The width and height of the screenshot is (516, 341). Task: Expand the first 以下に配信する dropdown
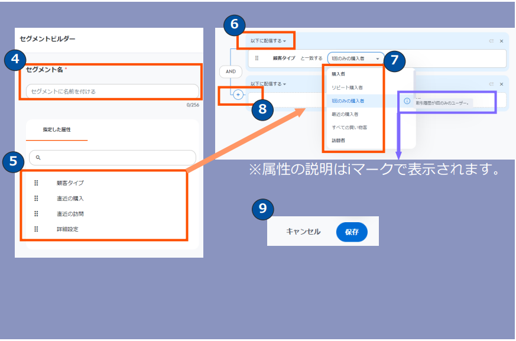(x=268, y=41)
